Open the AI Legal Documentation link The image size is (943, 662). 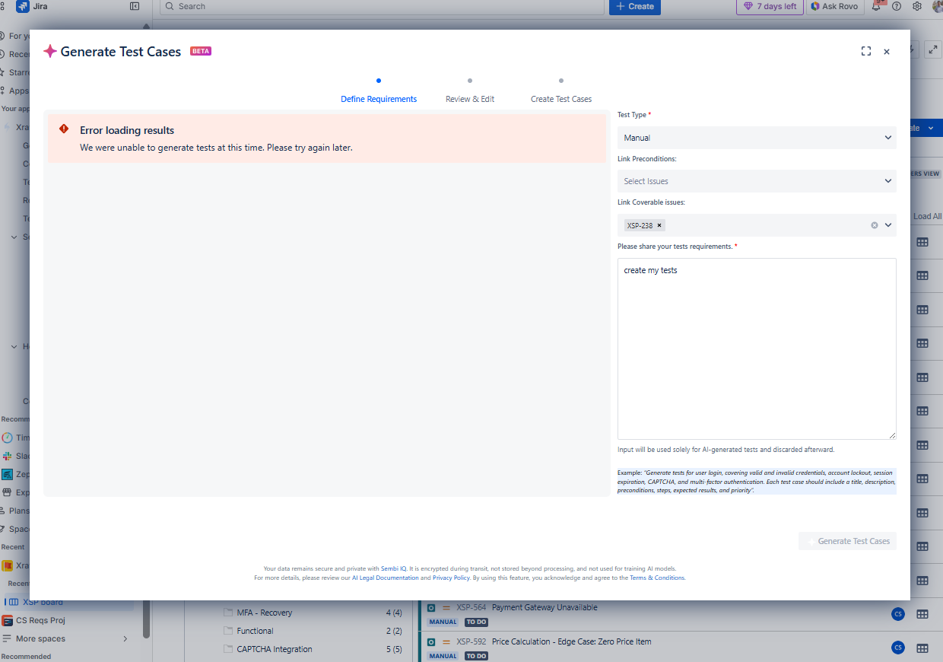pyautogui.click(x=385, y=578)
